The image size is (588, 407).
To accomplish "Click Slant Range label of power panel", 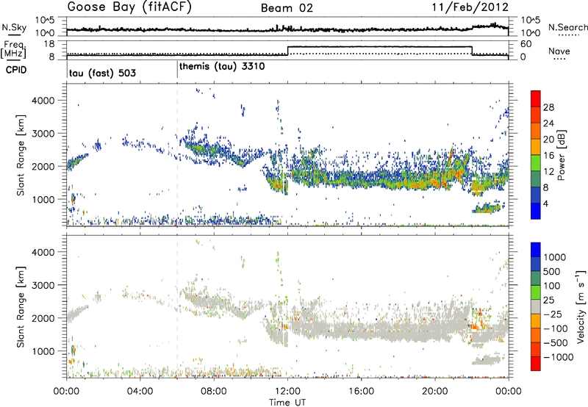I will (21, 155).
